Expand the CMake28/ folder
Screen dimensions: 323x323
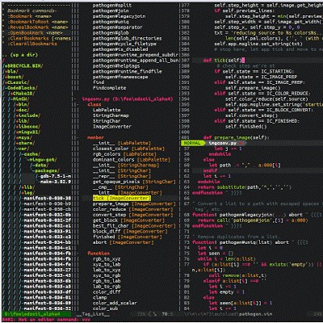point(22,94)
